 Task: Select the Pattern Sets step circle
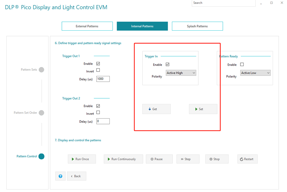[x=41, y=70]
